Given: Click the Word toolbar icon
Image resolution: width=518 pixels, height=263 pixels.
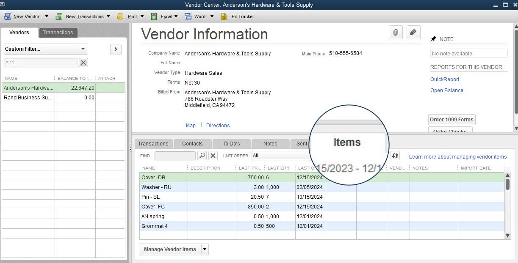Looking at the screenshot, I should (x=188, y=16).
